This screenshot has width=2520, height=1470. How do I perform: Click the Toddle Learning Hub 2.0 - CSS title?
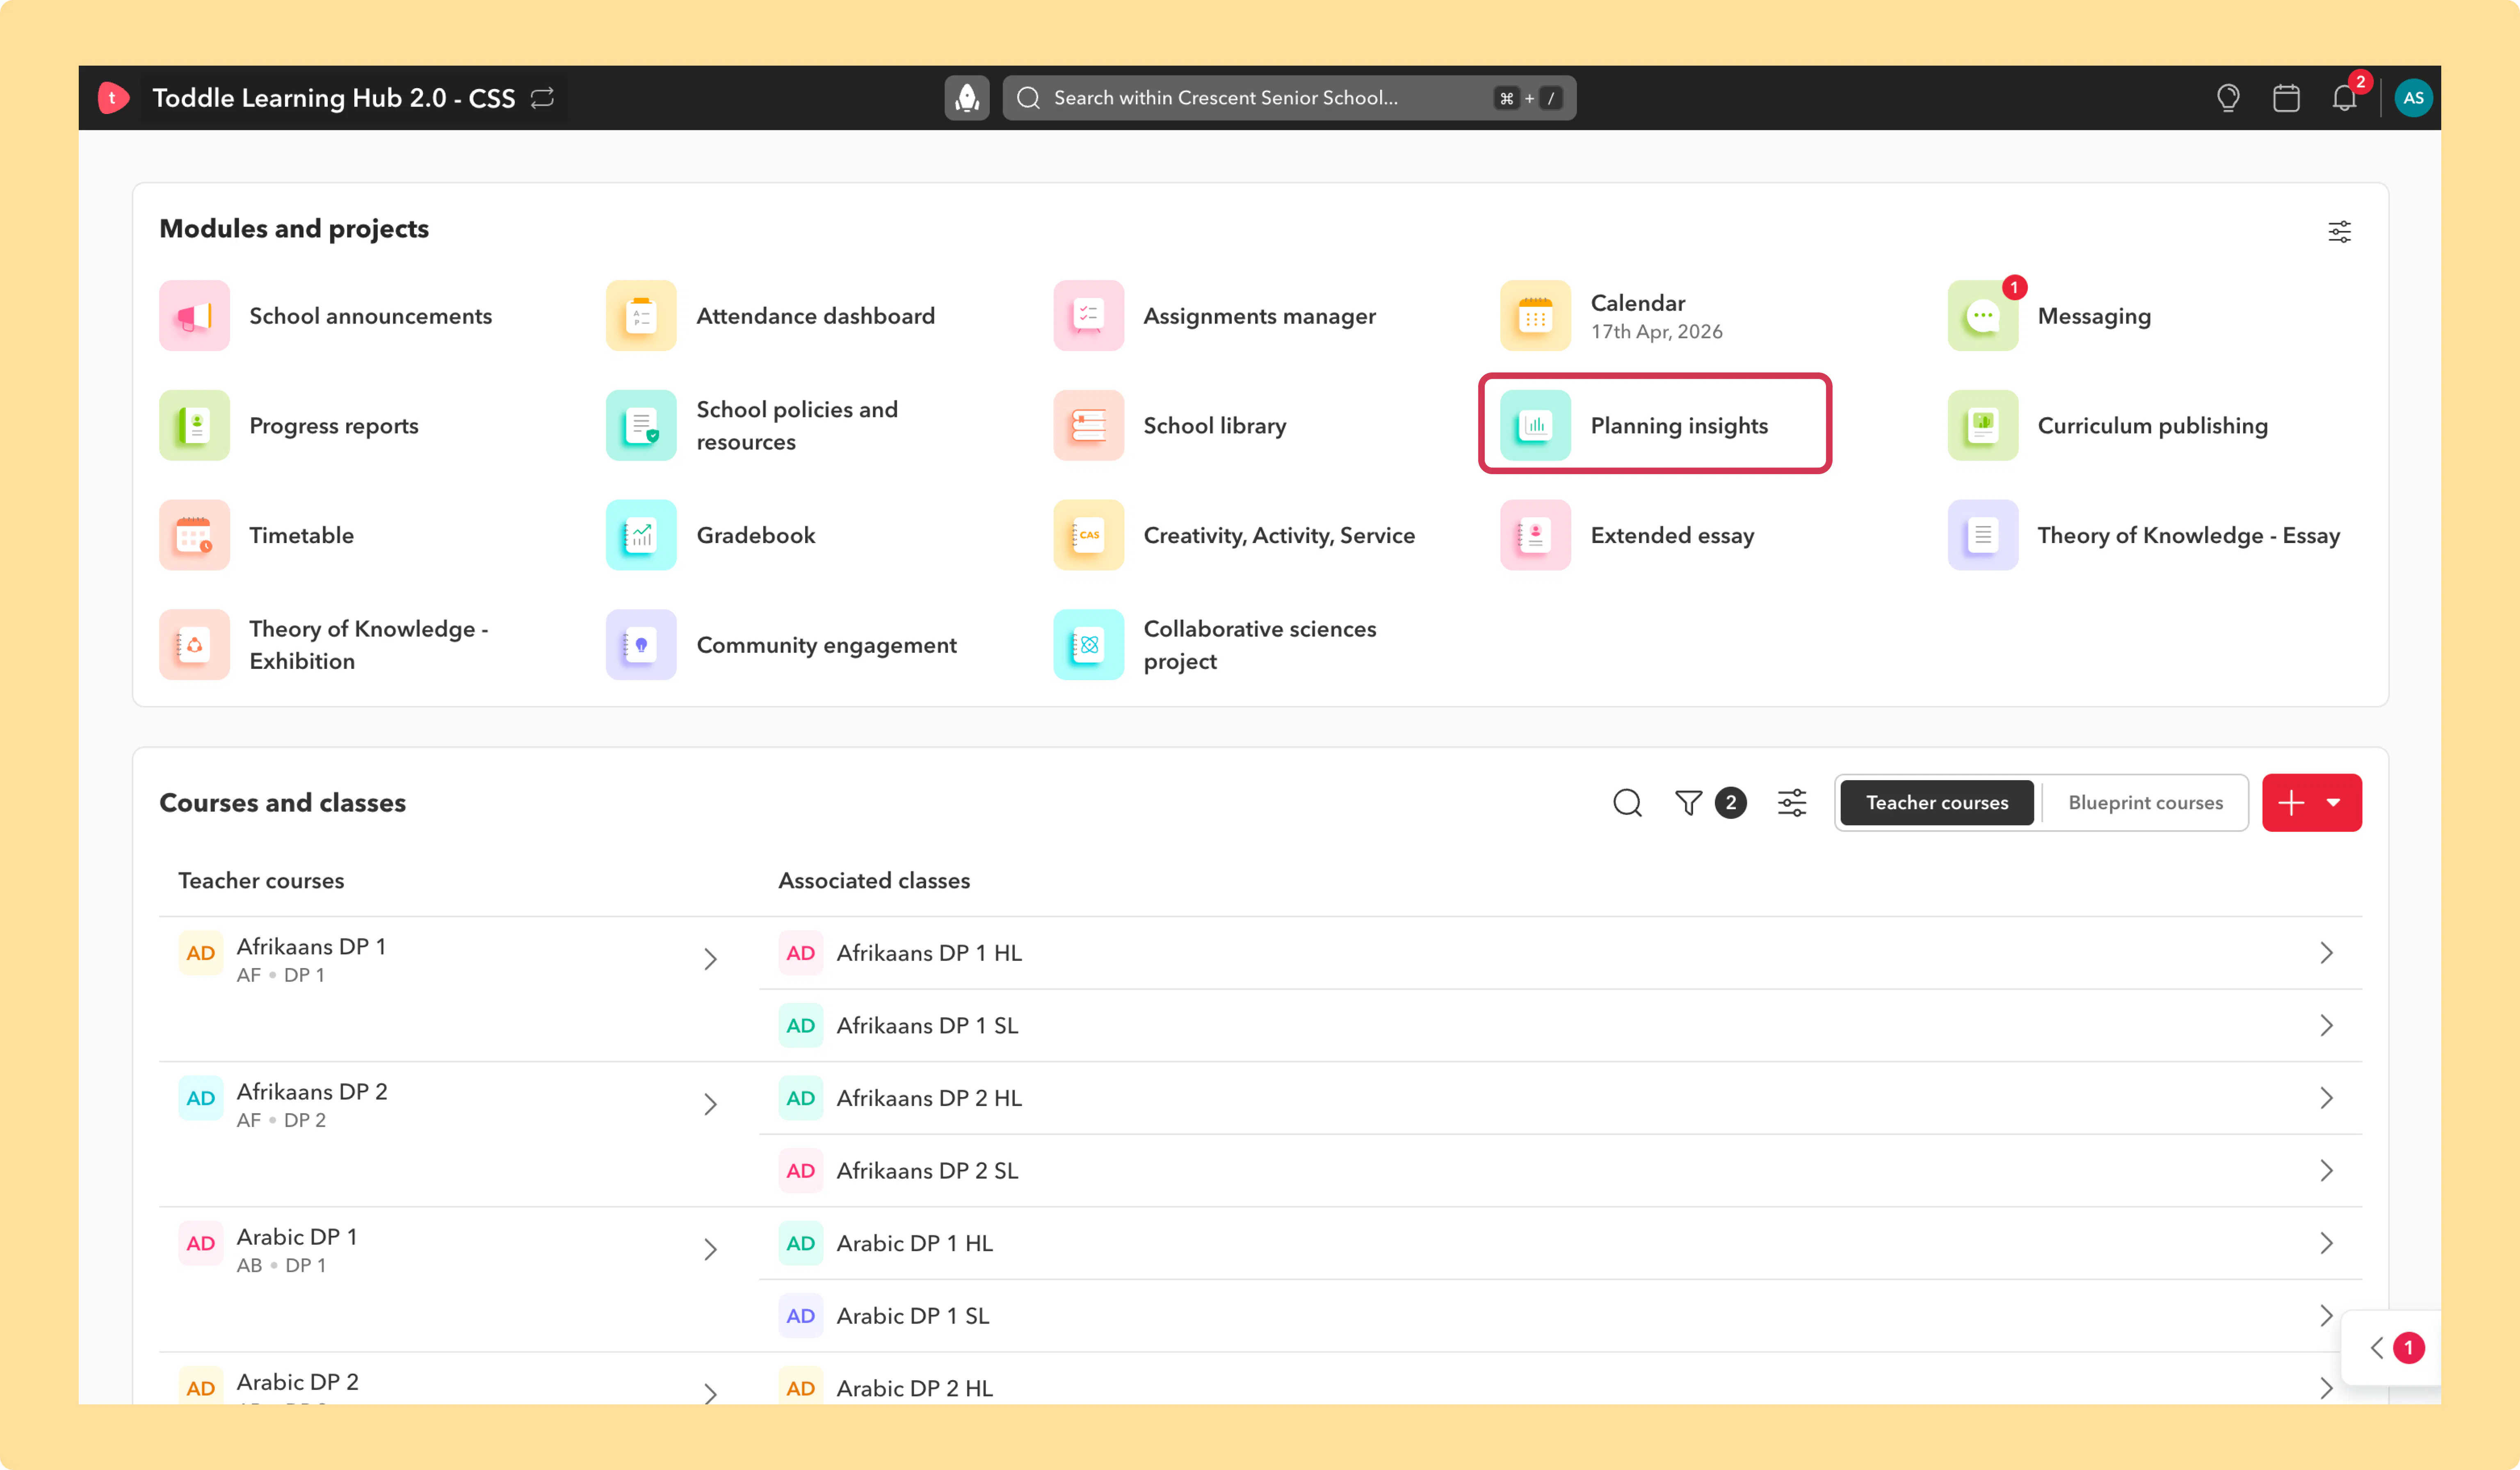click(x=333, y=98)
